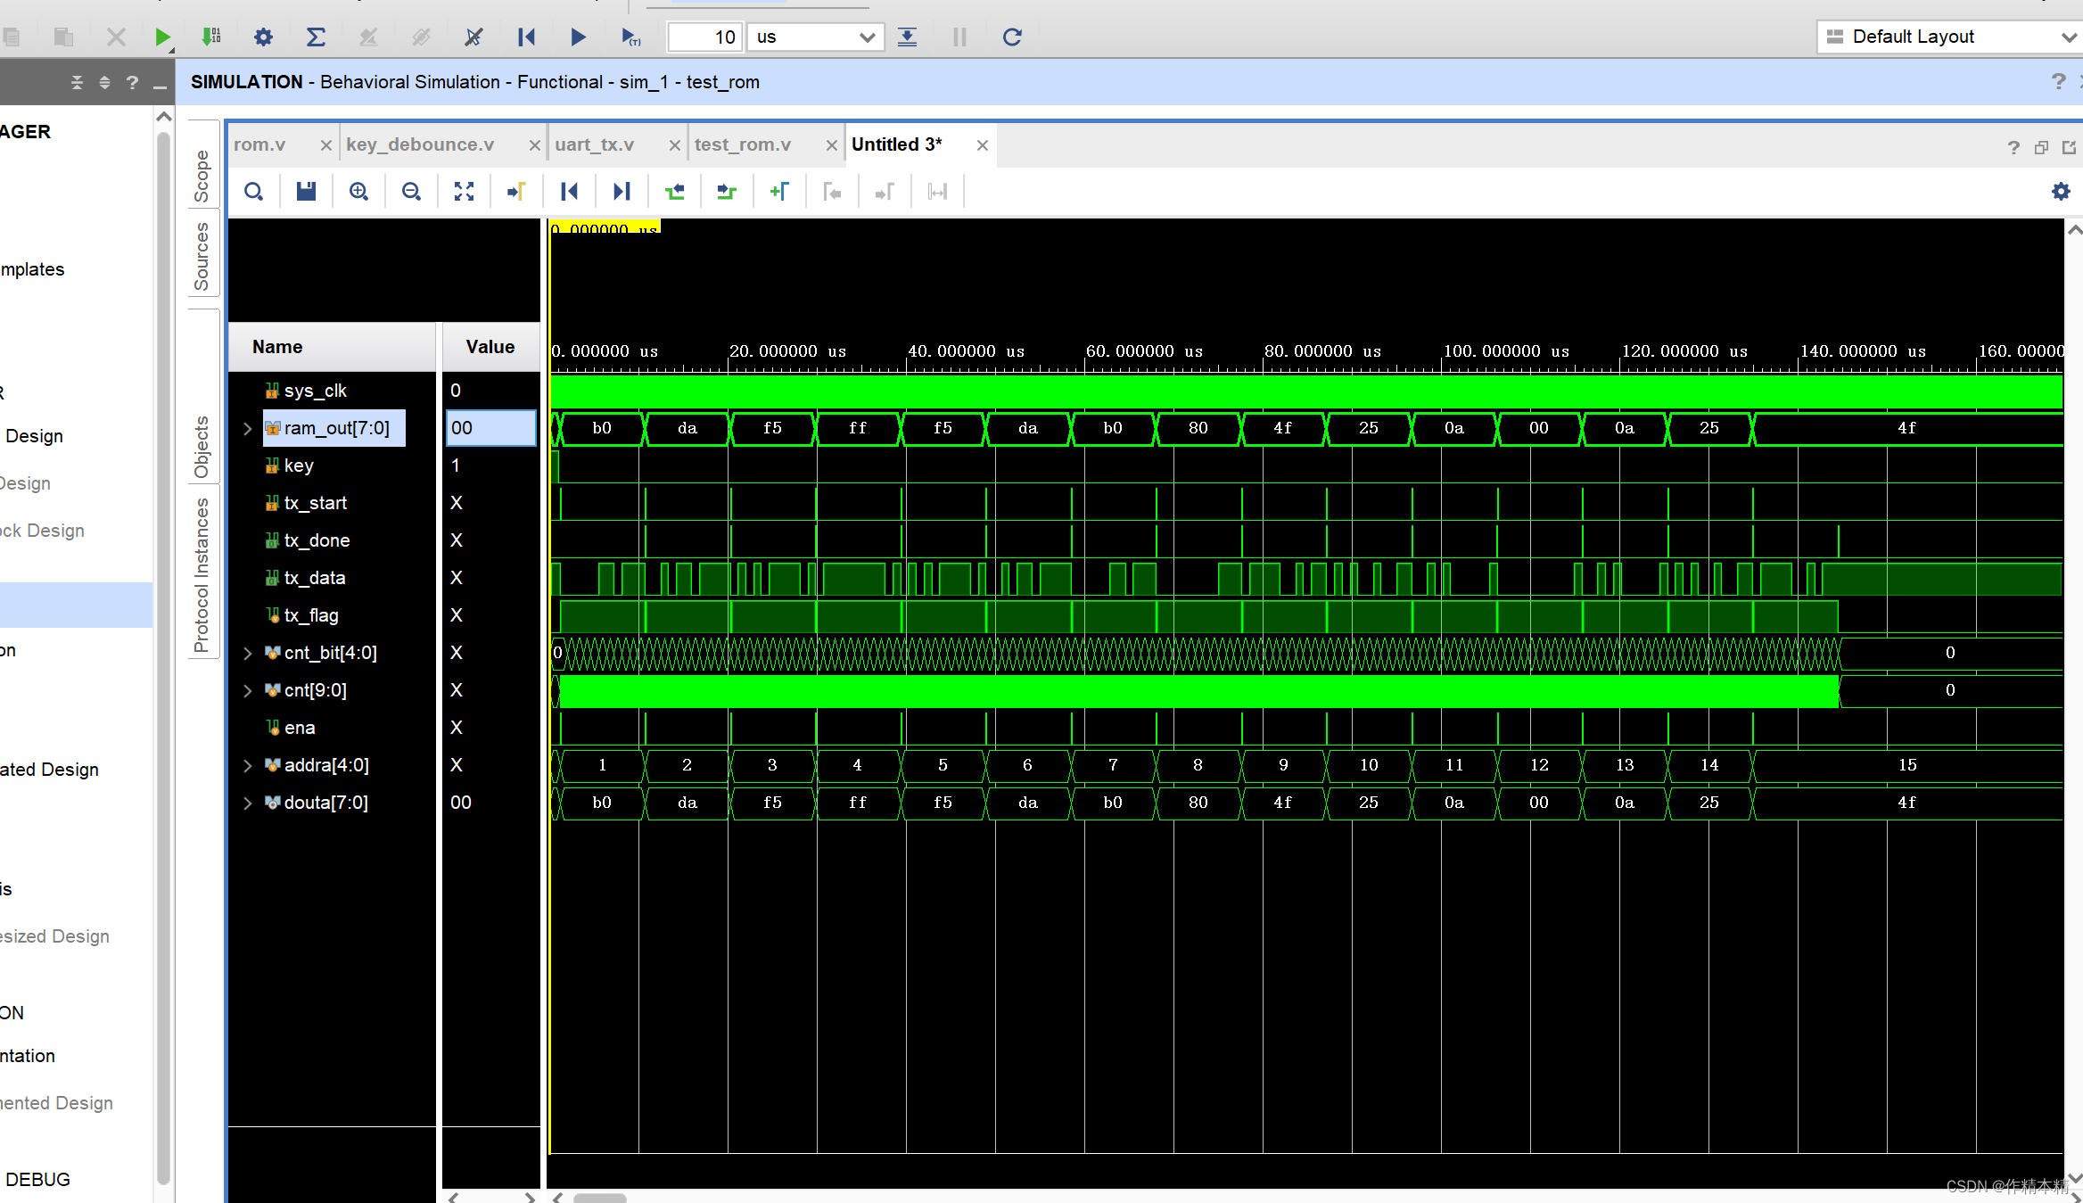2083x1203 pixels.
Task: Open the time unit us dropdown
Action: (815, 37)
